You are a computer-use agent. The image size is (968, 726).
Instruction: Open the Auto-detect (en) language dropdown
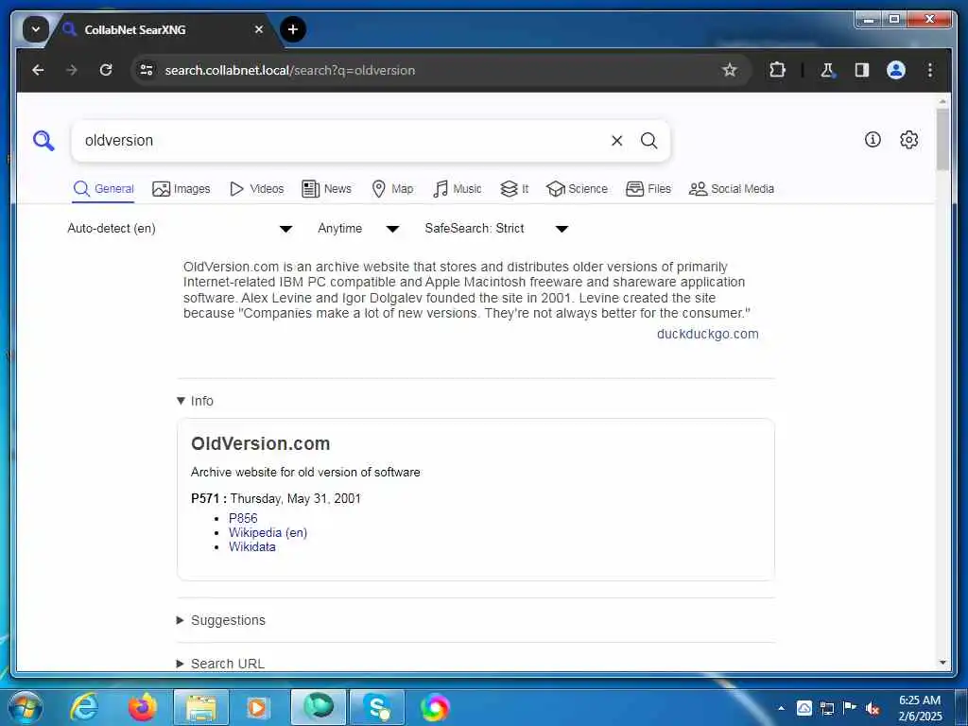[180, 229]
